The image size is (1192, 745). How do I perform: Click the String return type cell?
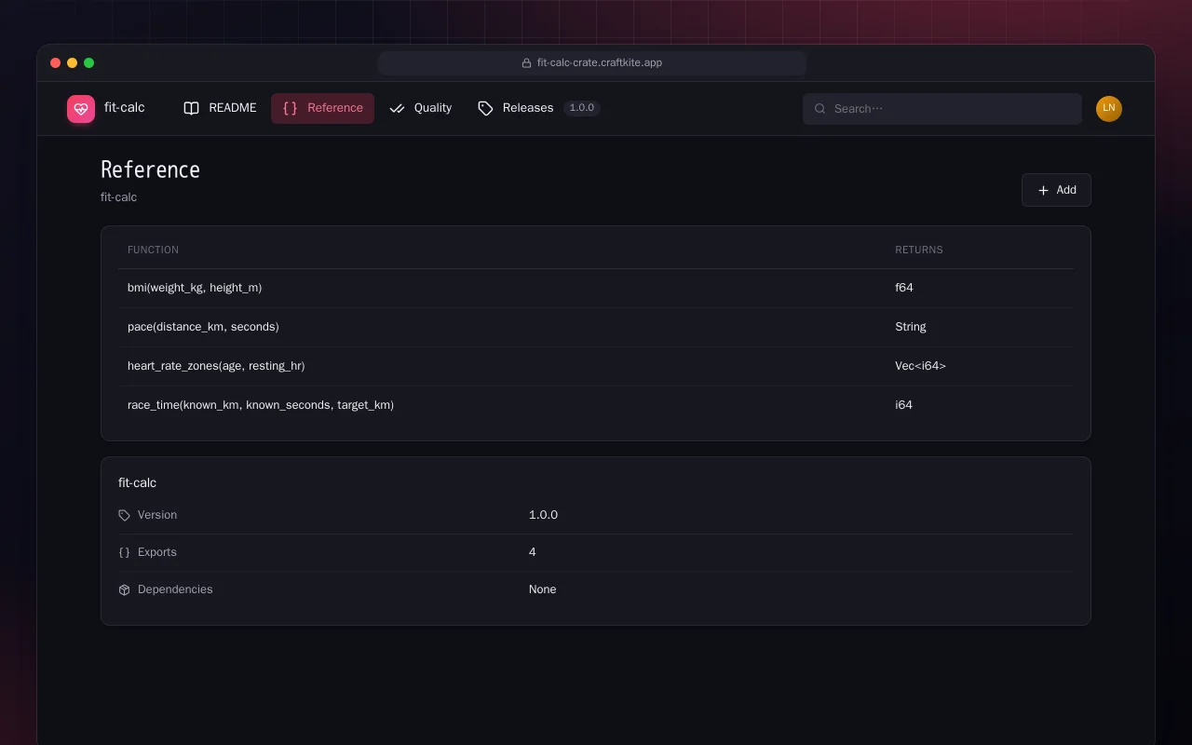911,327
